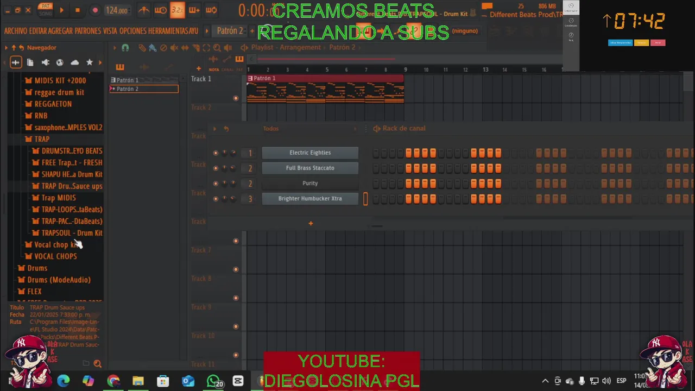695x391 pixels.
Task: Open the ARCHIVO menu
Action: 16,31
